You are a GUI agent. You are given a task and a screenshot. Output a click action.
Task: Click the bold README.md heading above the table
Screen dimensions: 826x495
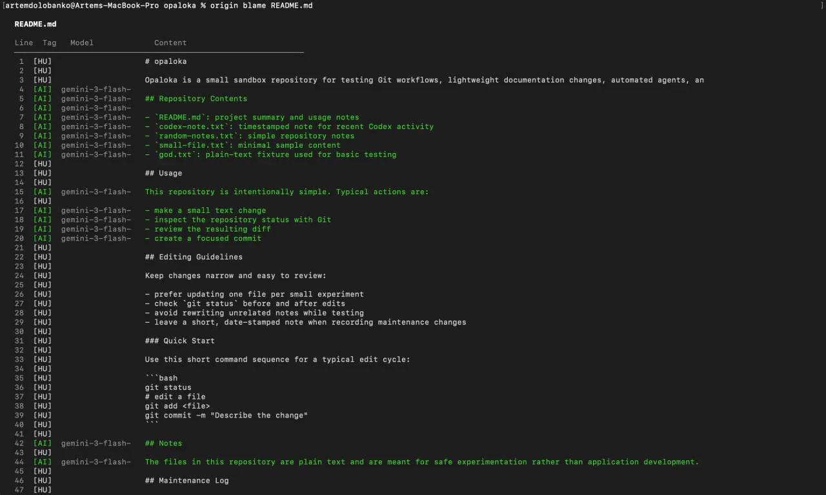pos(35,24)
